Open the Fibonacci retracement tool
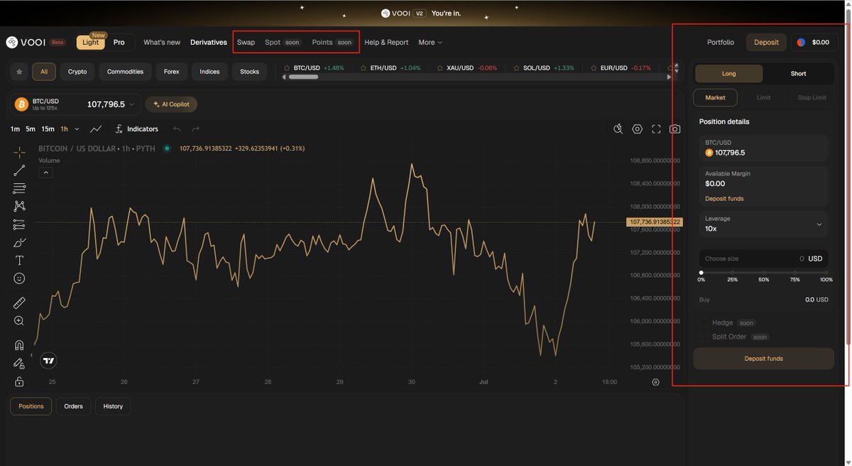Image resolution: width=852 pixels, height=466 pixels. [x=19, y=188]
